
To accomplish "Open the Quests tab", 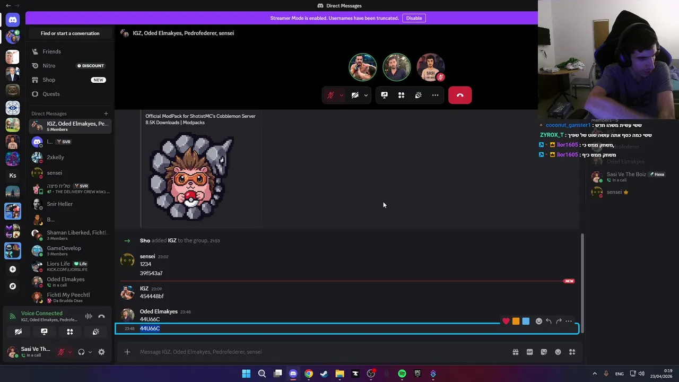I will point(70,94).
